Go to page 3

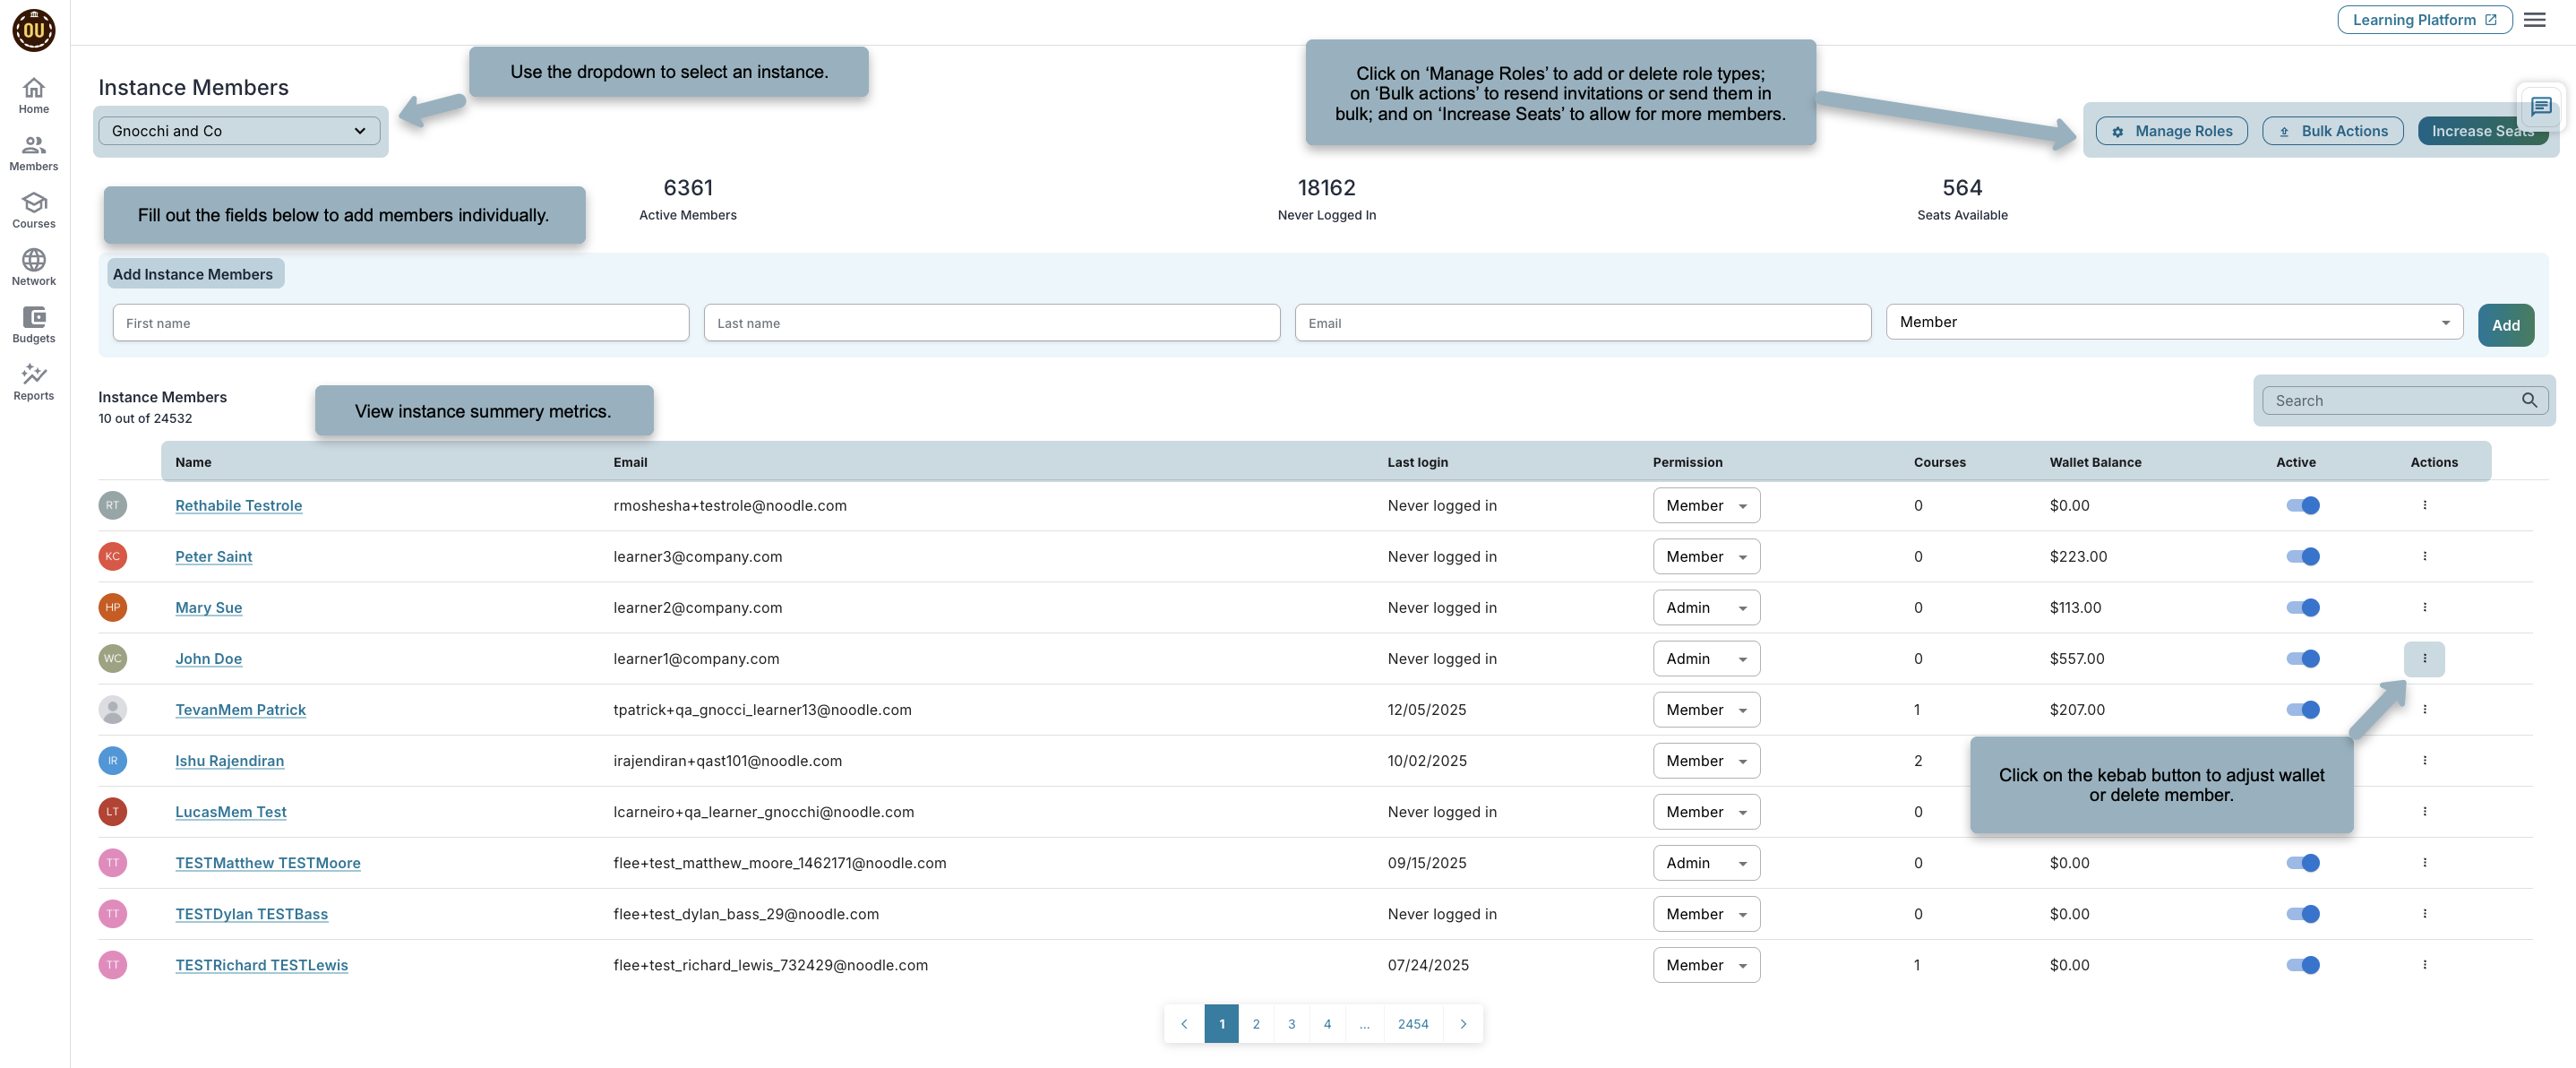tap(1291, 1023)
